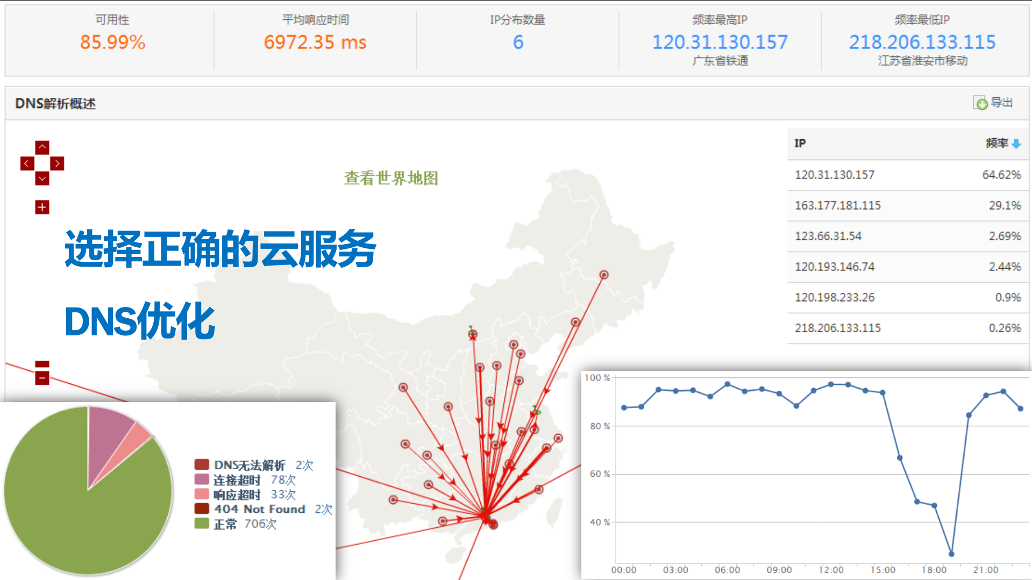Select the 123.66.31.54 table row
The width and height of the screenshot is (1032, 580).
point(907,236)
